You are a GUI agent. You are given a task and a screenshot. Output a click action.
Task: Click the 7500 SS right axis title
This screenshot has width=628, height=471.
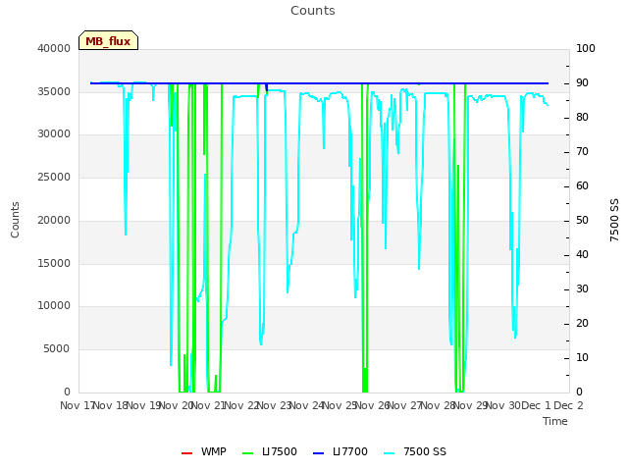(x=614, y=220)
